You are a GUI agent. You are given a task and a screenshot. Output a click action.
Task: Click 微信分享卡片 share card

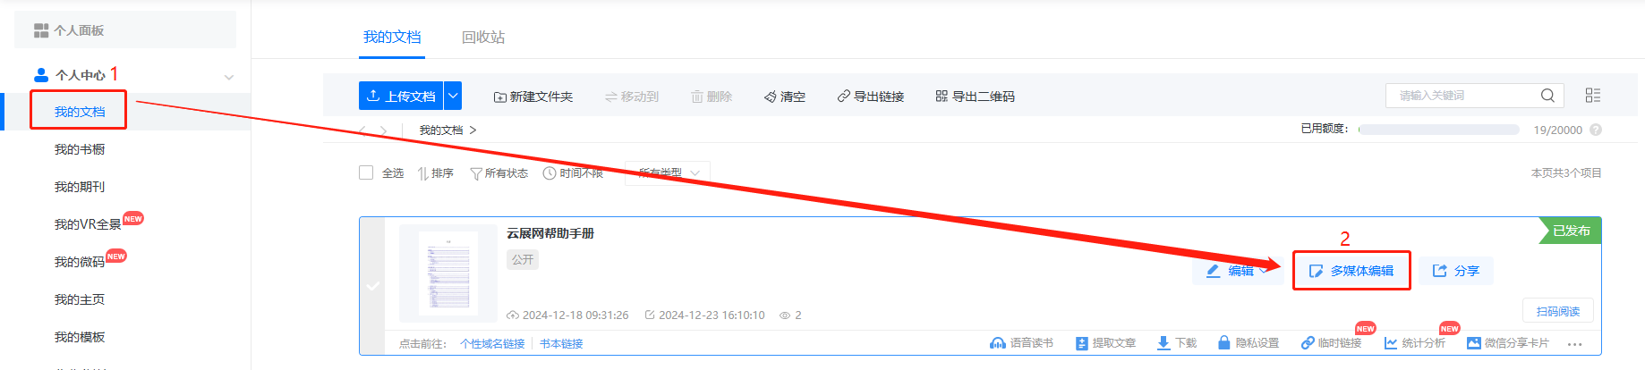1507,343
